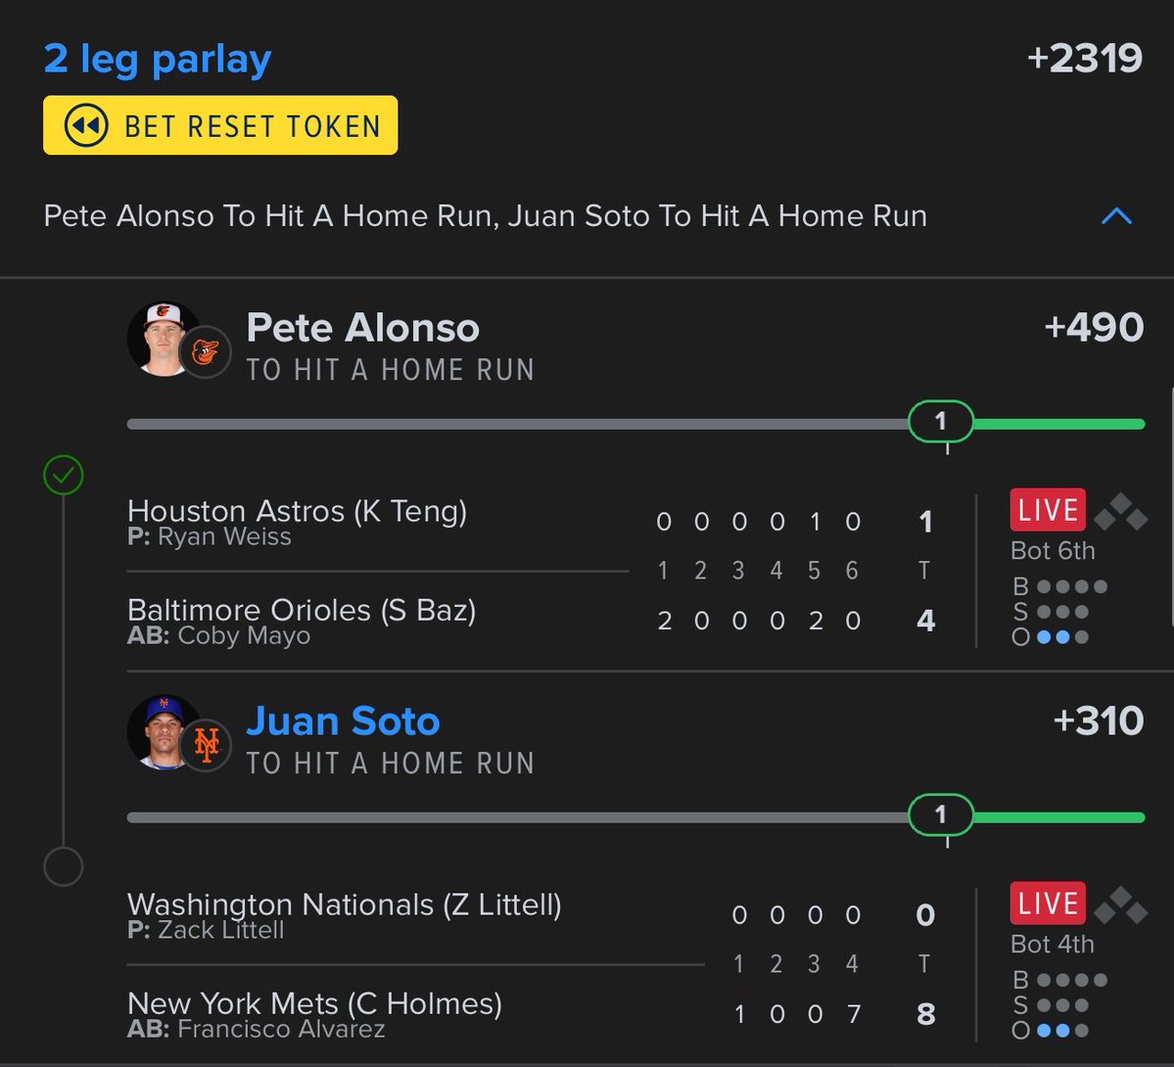Tap the LIVE badge for Nationals-Mets game
Image resolution: width=1174 pixels, height=1067 pixels.
[x=1048, y=903]
